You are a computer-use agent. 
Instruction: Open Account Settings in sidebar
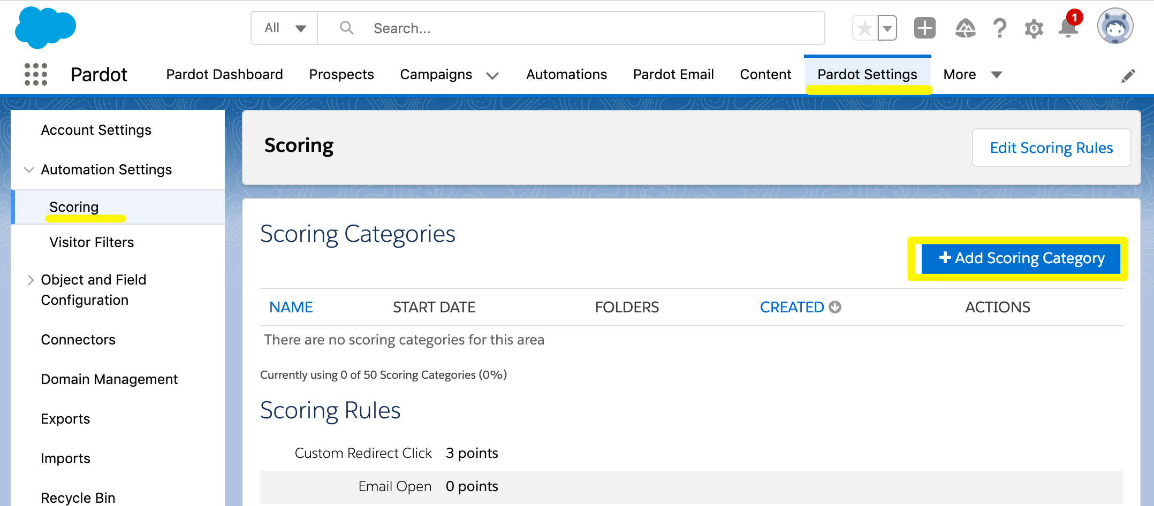96,130
